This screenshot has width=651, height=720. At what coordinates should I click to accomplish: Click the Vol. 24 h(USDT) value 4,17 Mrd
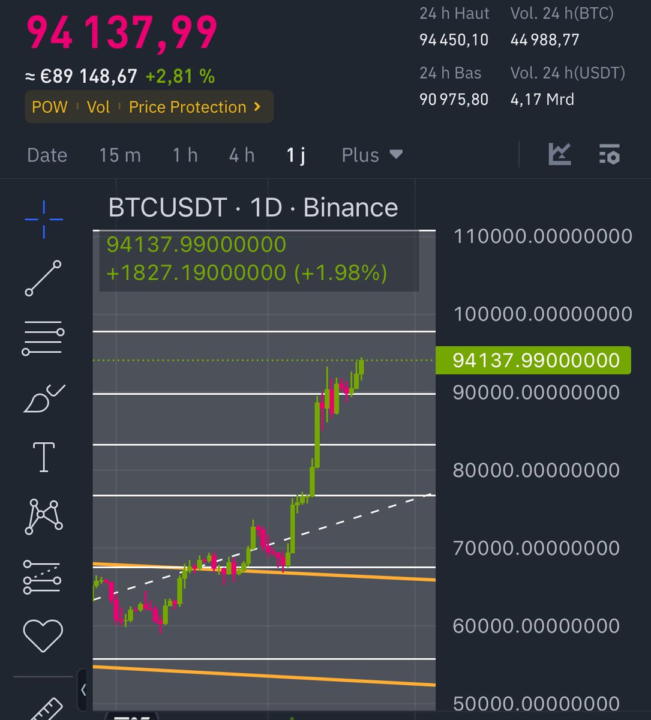click(542, 99)
